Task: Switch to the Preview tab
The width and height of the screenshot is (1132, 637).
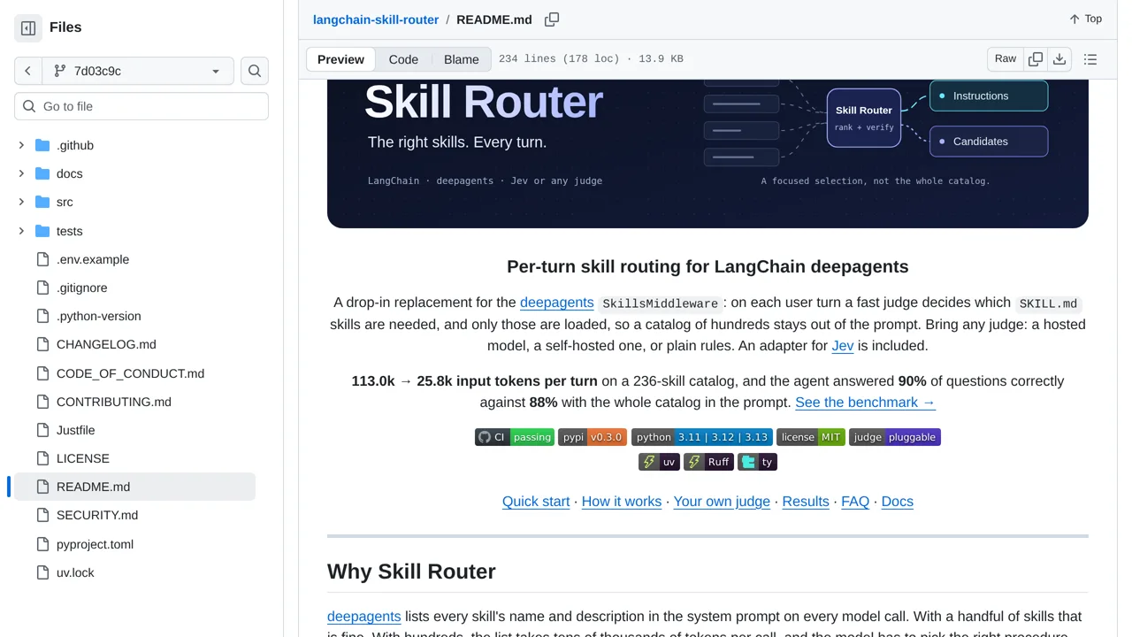Action: pyautogui.click(x=340, y=59)
